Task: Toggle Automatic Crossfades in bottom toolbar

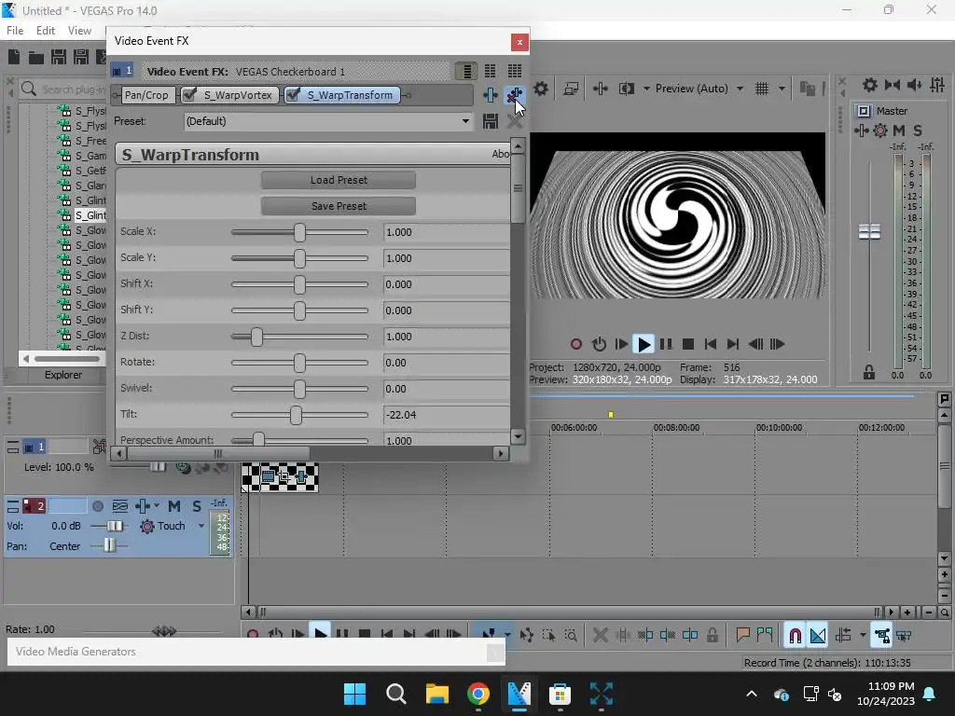Action: tap(818, 636)
